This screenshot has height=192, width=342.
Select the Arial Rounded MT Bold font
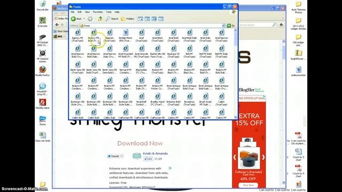click(126, 52)
